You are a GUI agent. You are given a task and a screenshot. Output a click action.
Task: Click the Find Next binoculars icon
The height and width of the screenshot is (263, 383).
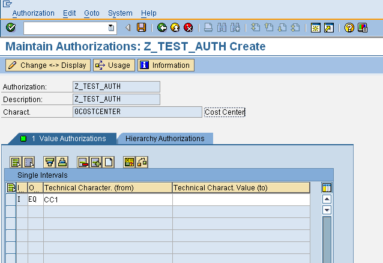point(235,28)
